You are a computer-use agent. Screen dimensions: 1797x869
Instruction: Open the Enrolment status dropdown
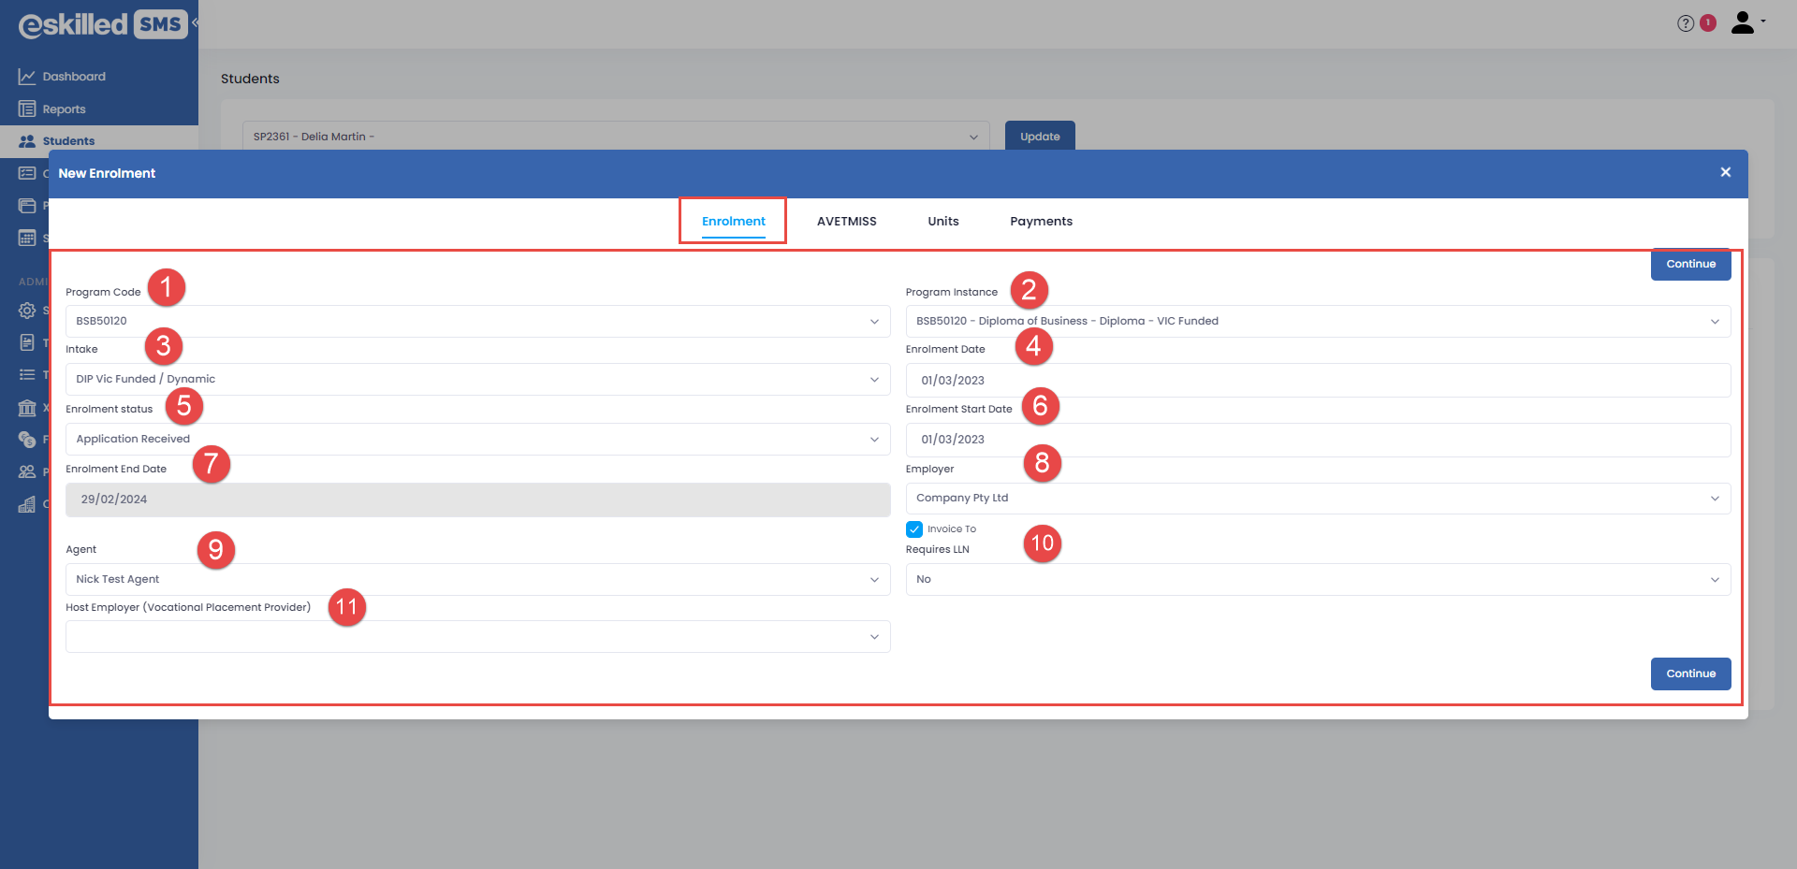(477, 439)
